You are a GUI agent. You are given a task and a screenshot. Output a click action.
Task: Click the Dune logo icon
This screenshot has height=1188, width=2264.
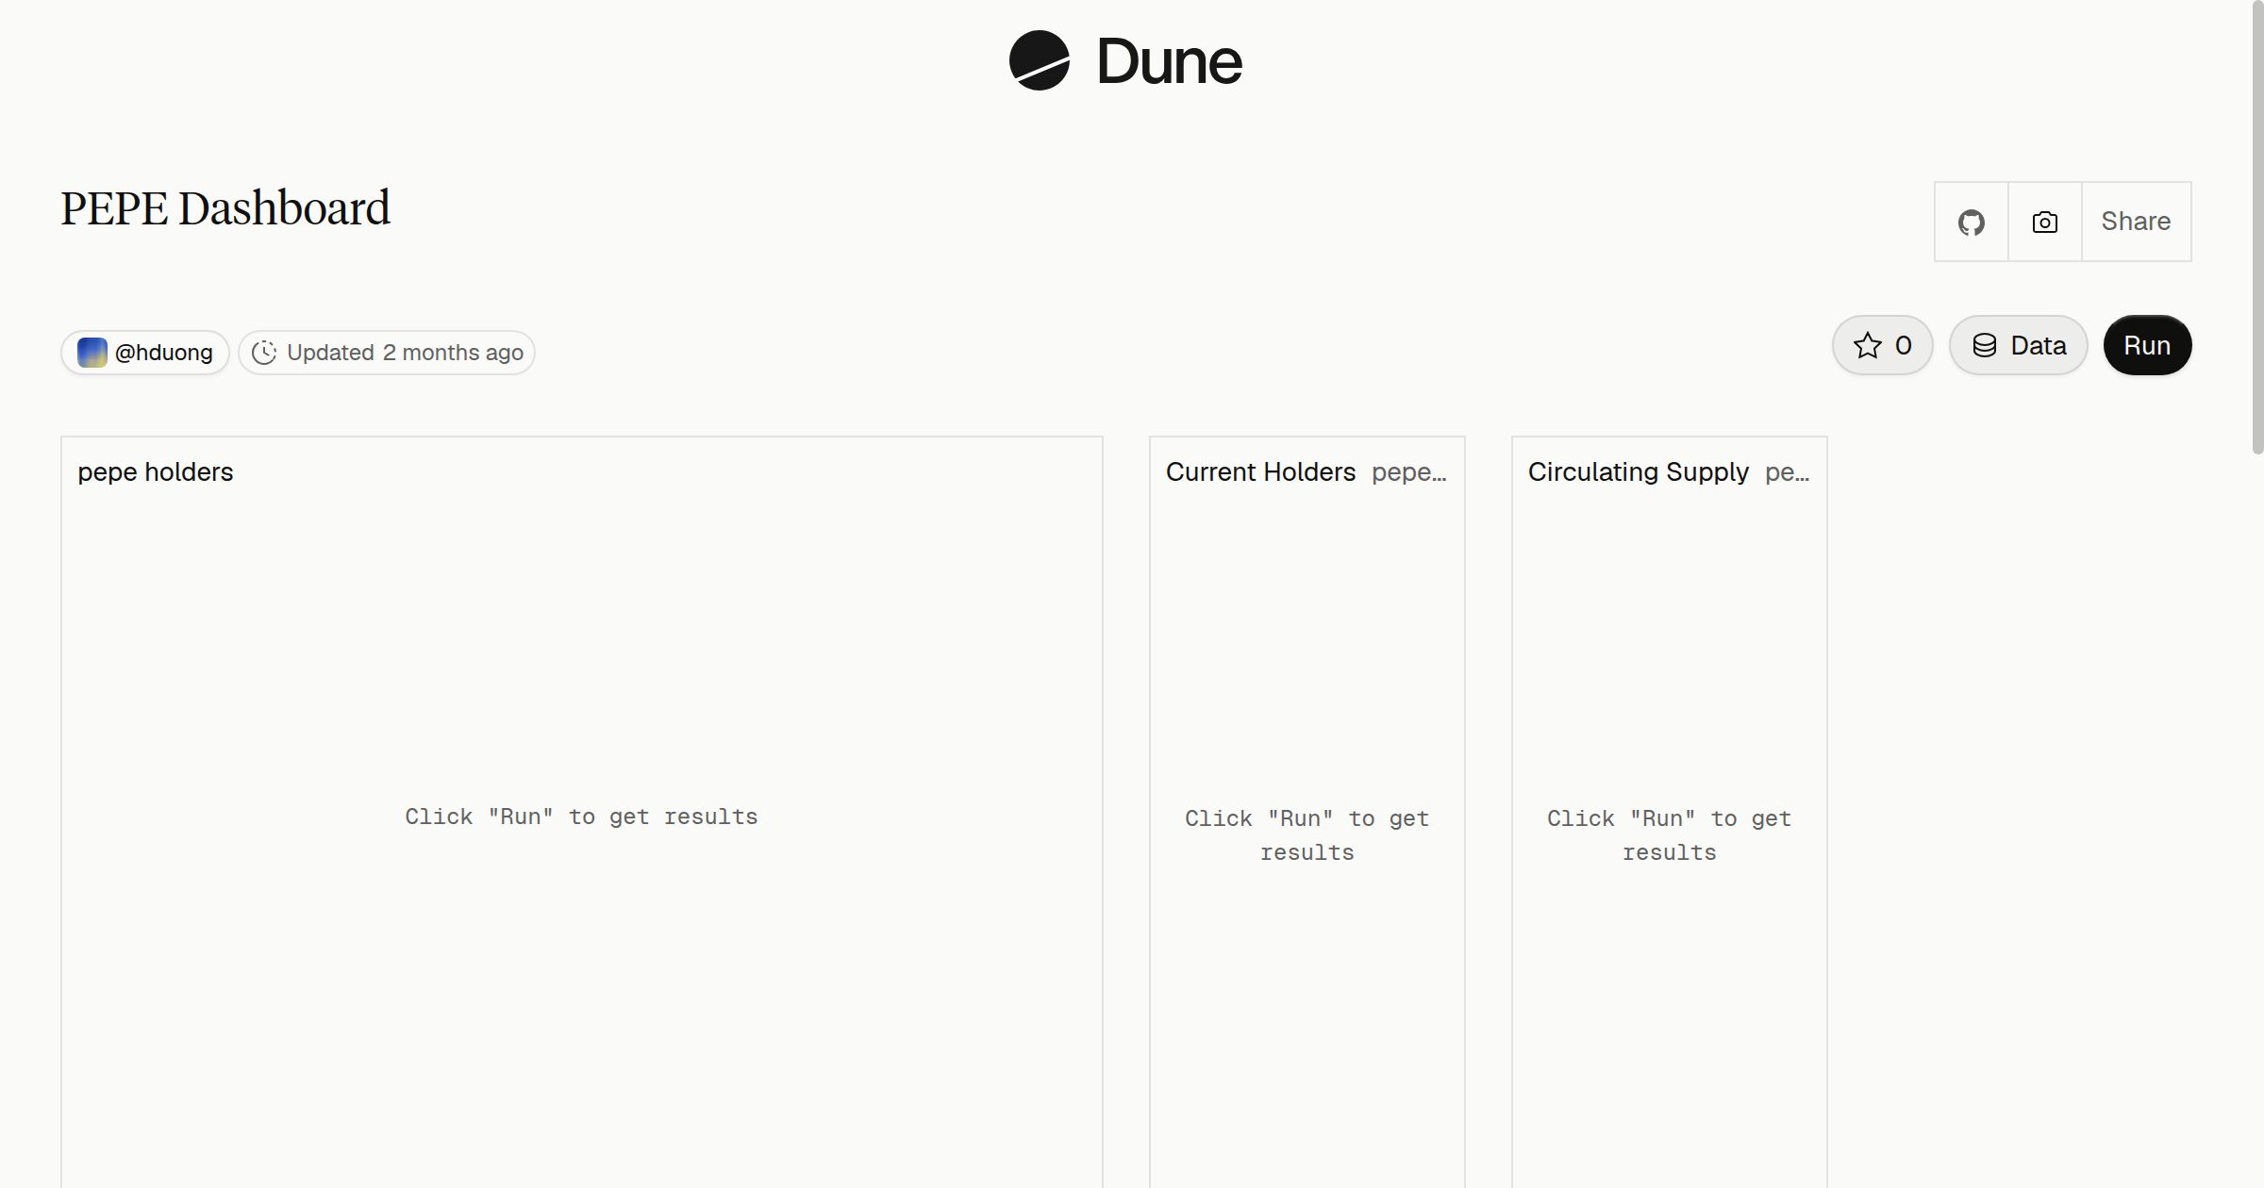[x=1039, y=60]
